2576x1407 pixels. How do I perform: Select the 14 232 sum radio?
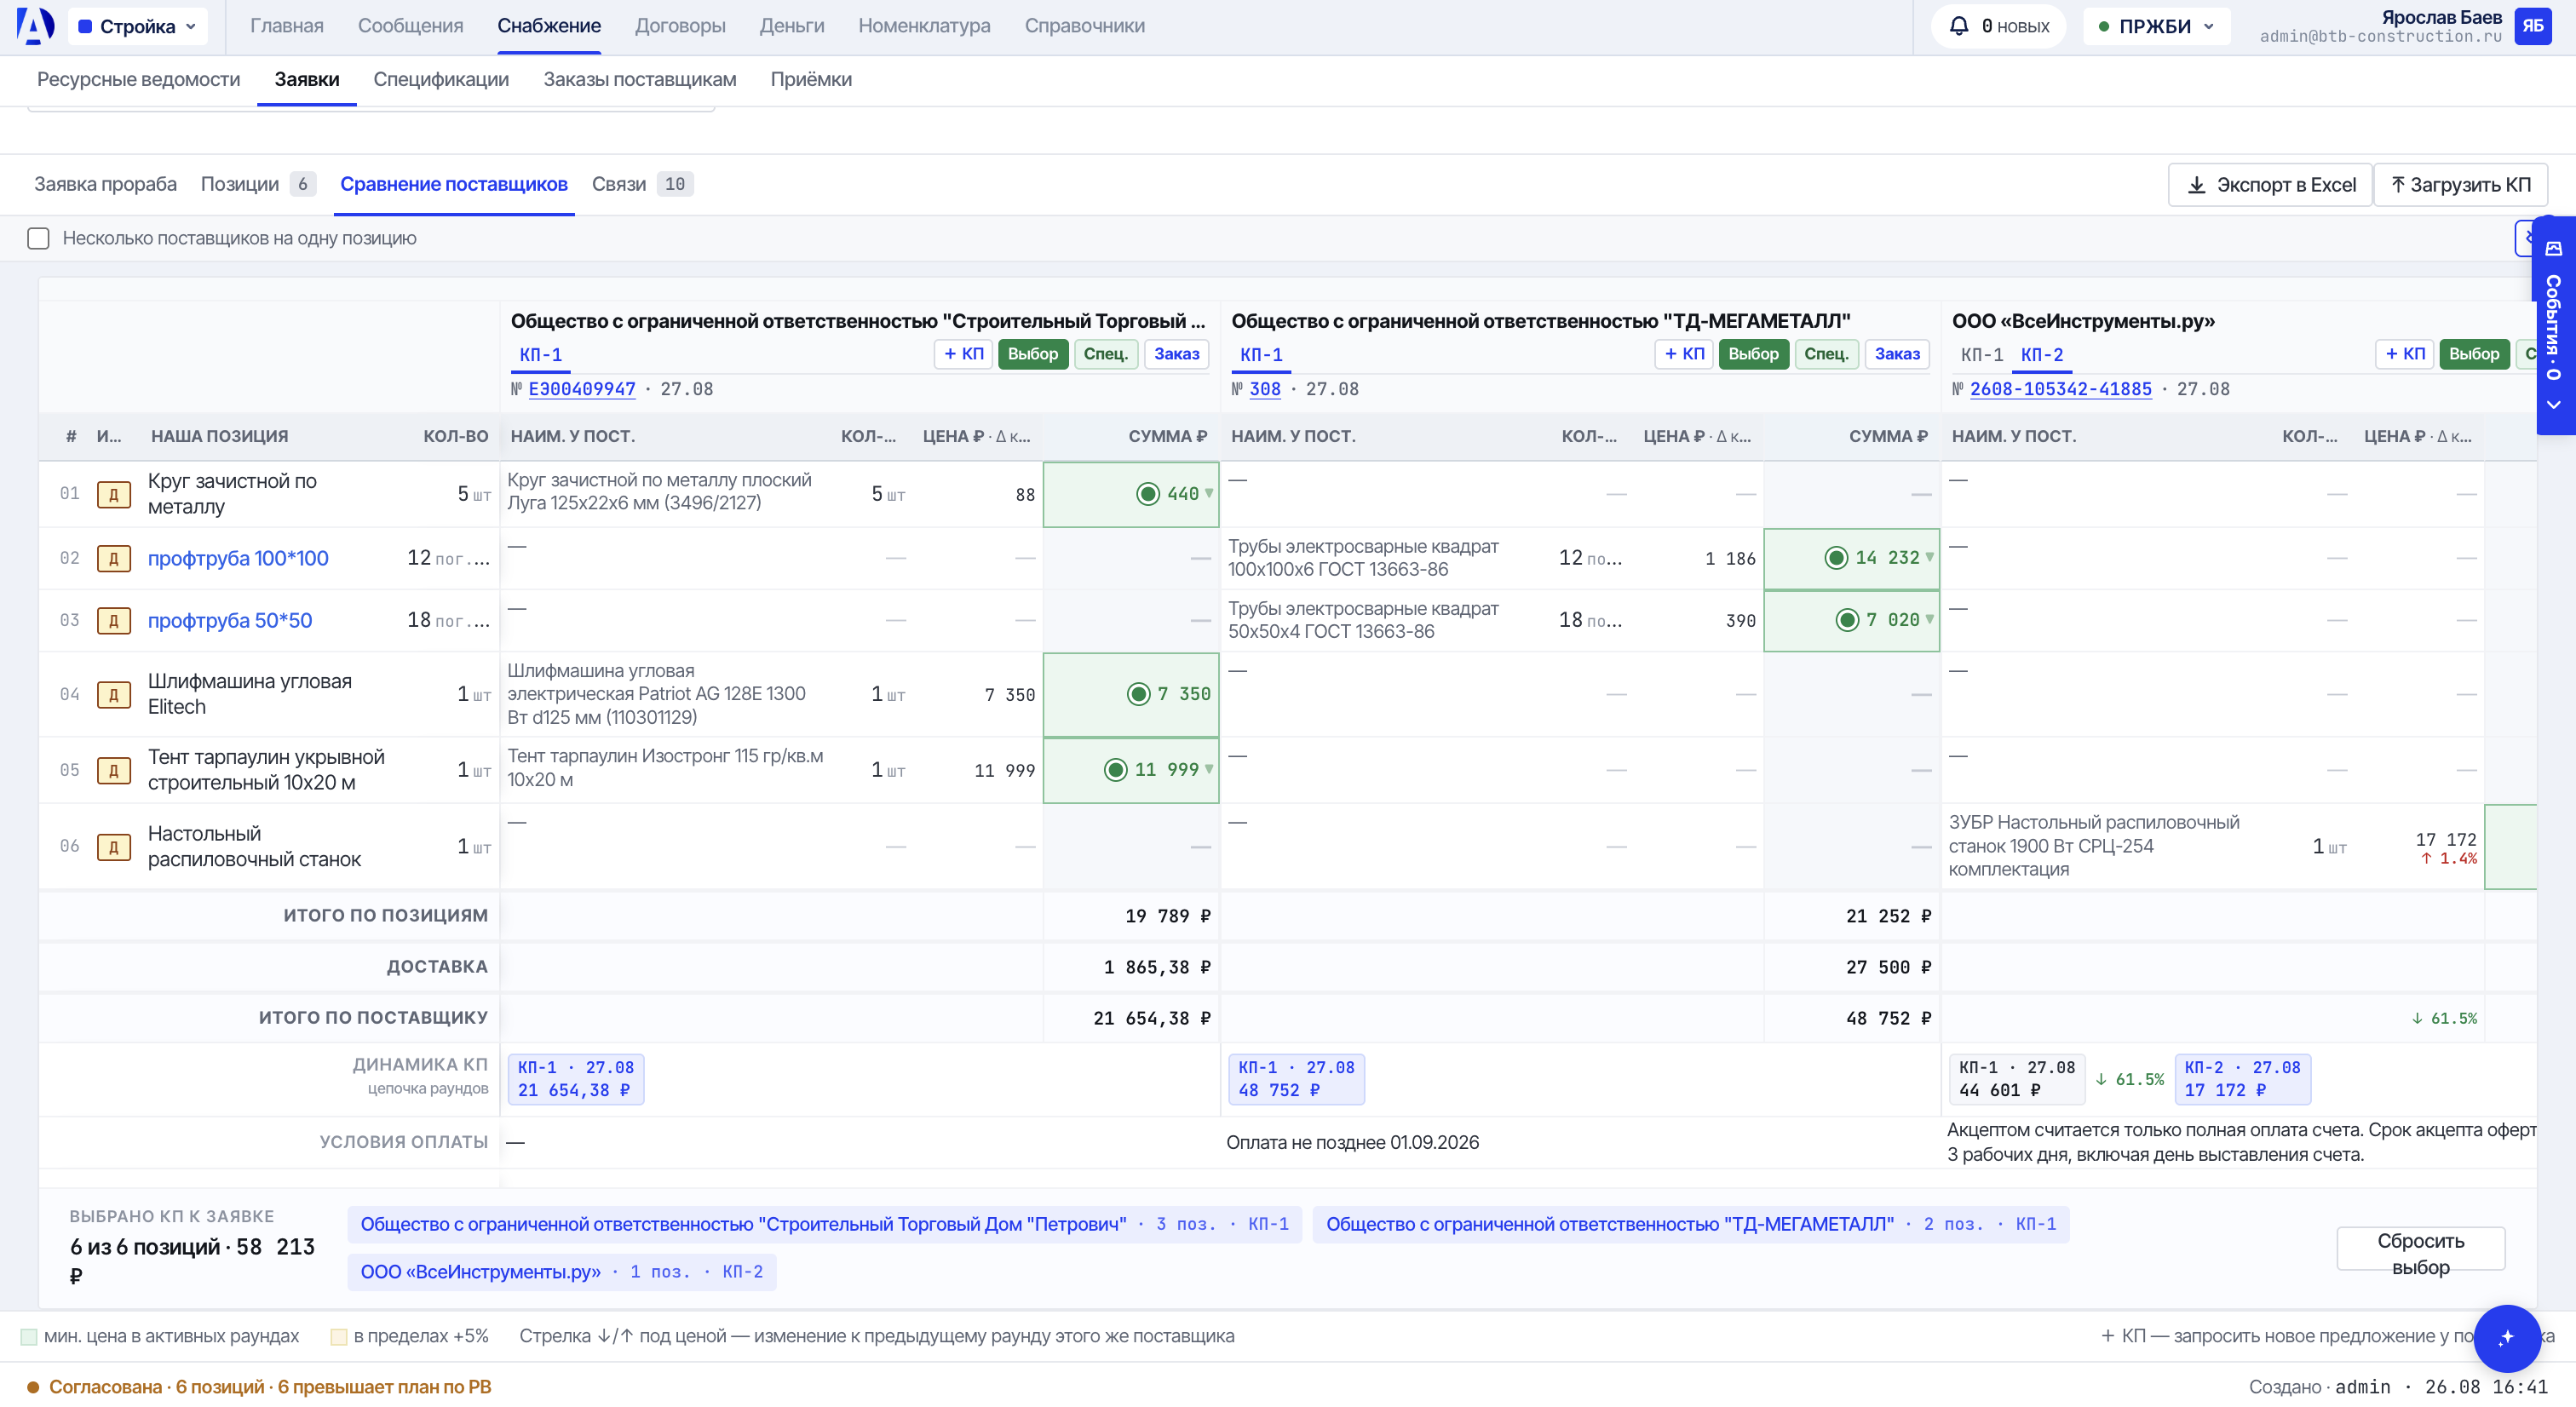click(x=1835, y=558)
